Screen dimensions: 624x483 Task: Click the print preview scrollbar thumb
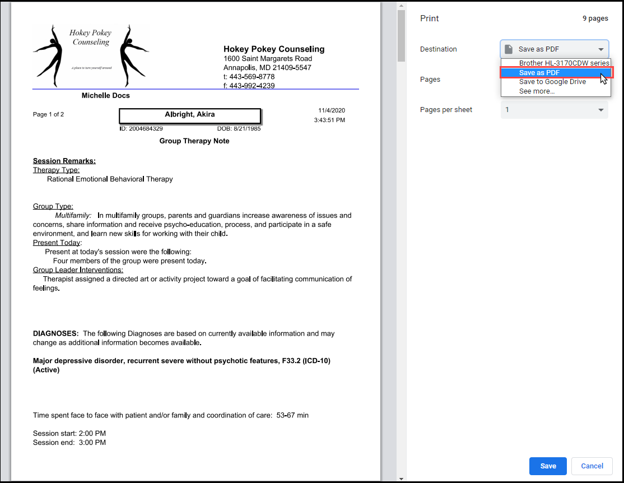pos(401,36)
